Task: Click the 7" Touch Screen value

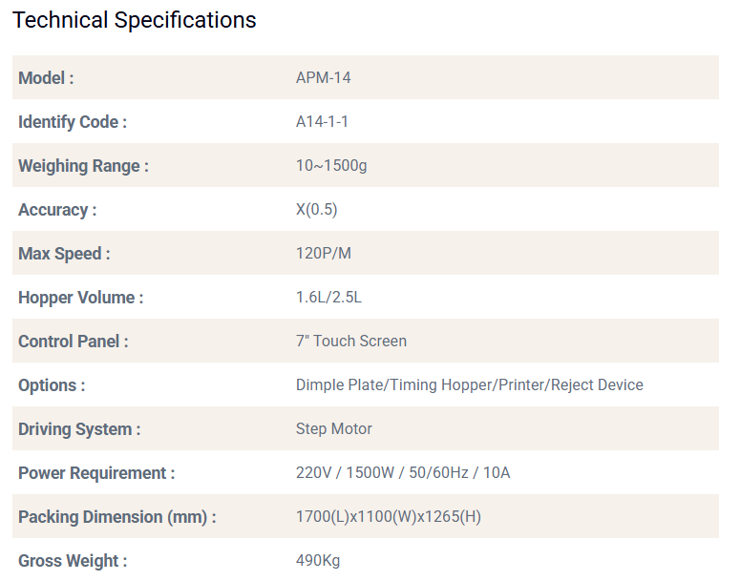Action: click(351, 342)
